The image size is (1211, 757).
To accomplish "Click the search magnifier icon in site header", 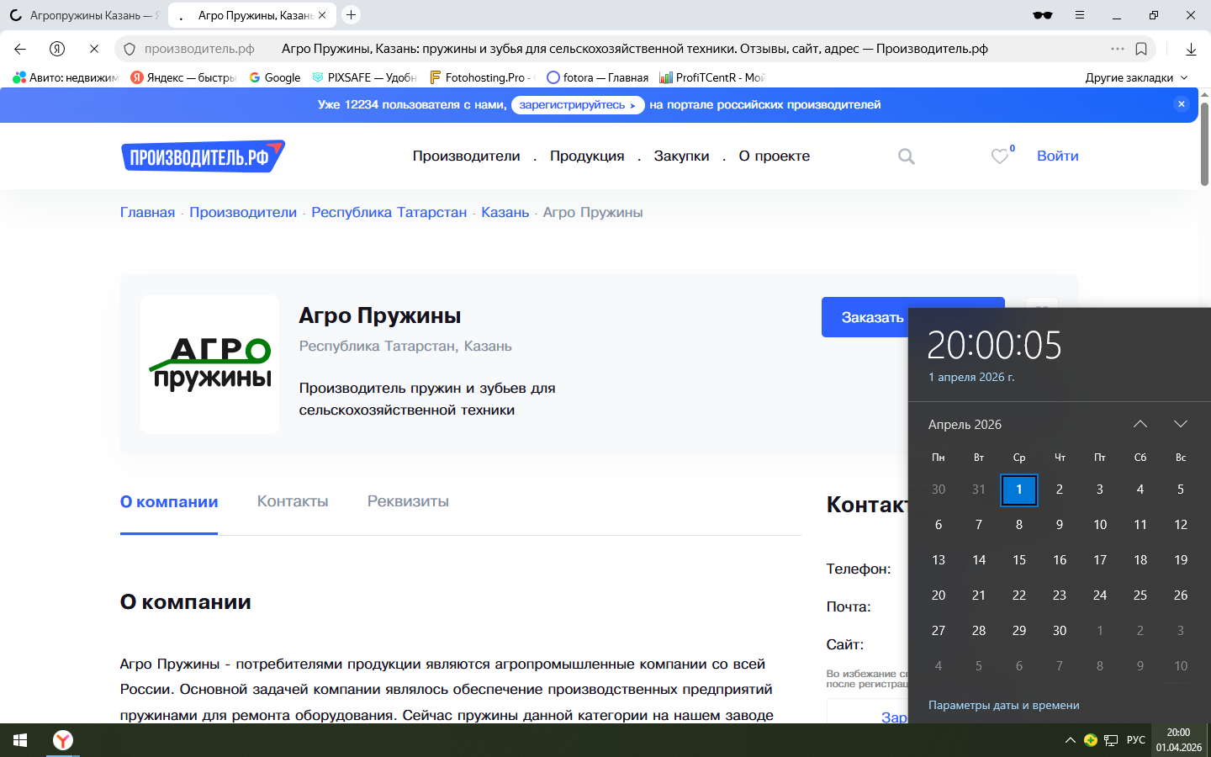I will tap(906, 156).
